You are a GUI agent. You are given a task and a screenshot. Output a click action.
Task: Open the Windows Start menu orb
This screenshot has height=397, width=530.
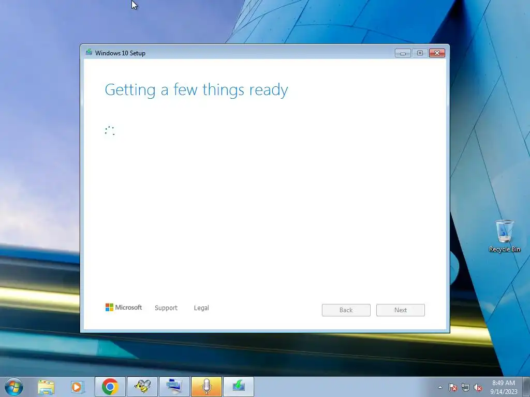click(14, 387)
